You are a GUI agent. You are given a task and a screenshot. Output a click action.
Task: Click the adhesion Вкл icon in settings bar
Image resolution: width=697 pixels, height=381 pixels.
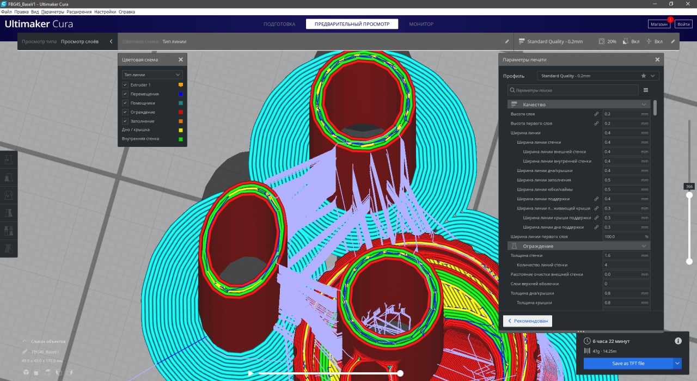coord(649,41)
